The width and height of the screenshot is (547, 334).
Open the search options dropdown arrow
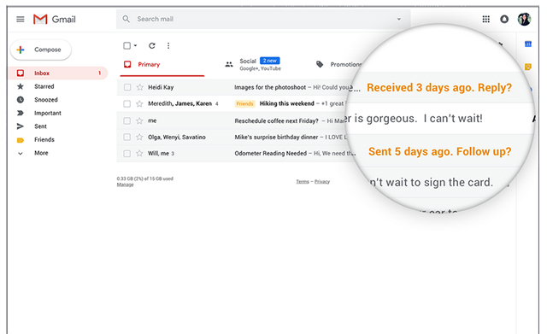pos(399,19)
